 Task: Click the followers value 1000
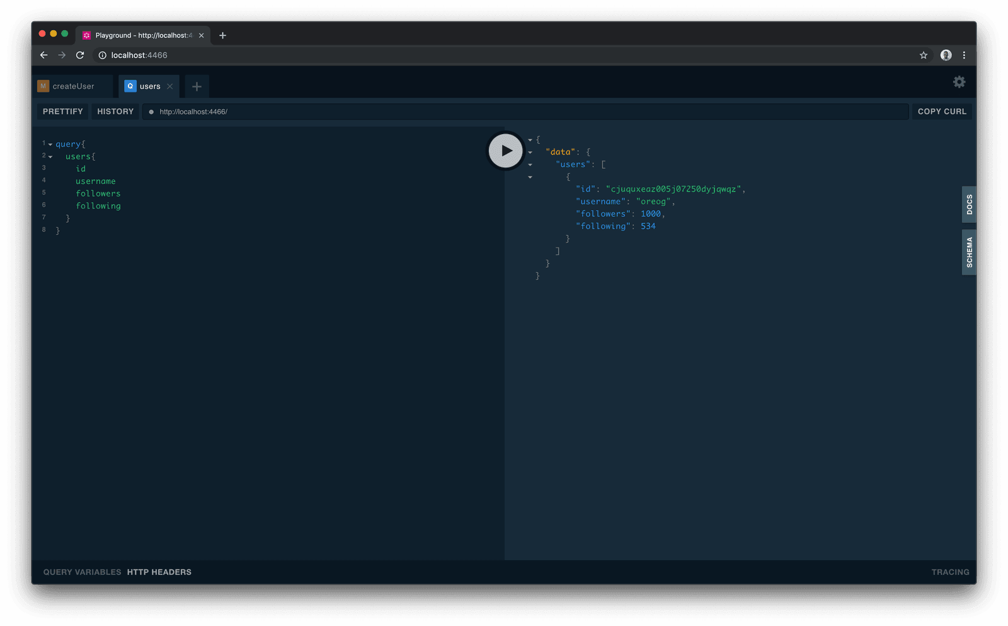pos(651,213)
